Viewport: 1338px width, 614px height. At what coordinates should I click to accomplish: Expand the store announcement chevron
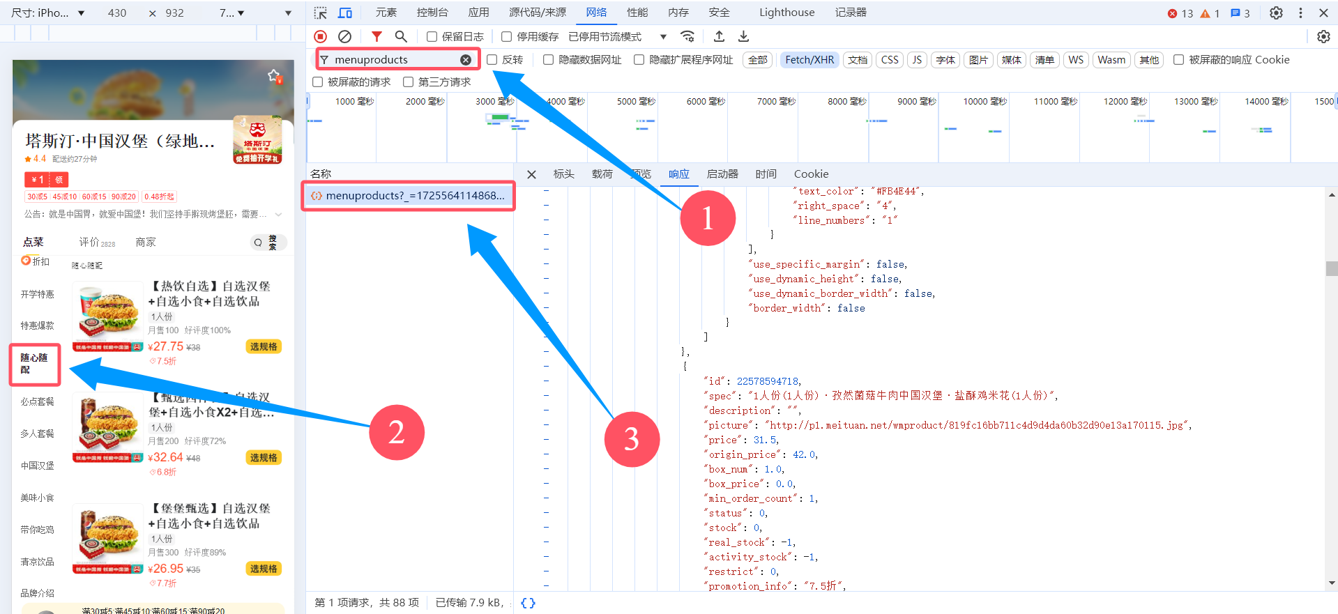[x=279, y=215]
